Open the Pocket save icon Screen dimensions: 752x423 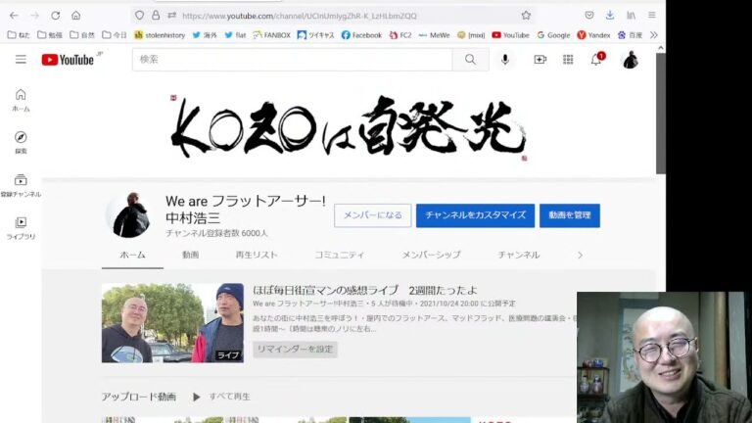click(x=589, y=16)
